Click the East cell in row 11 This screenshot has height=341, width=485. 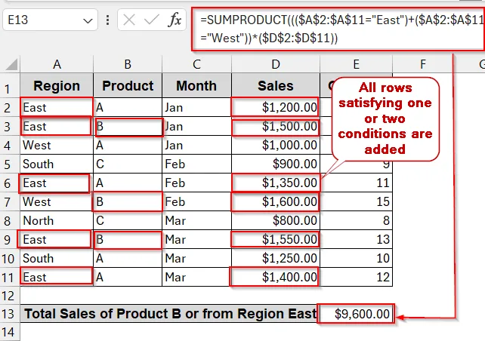tap(57, 277)
